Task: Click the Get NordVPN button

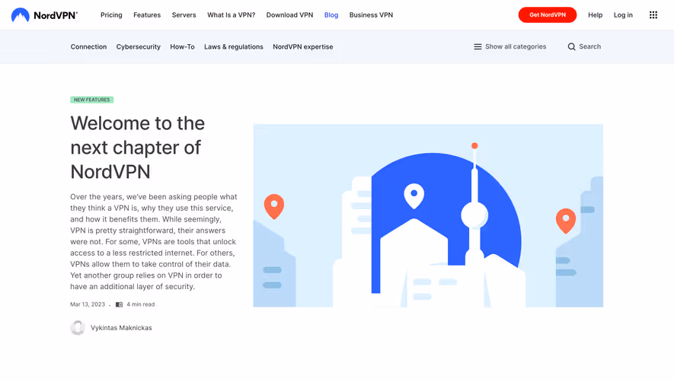Action: pos(547,15)
